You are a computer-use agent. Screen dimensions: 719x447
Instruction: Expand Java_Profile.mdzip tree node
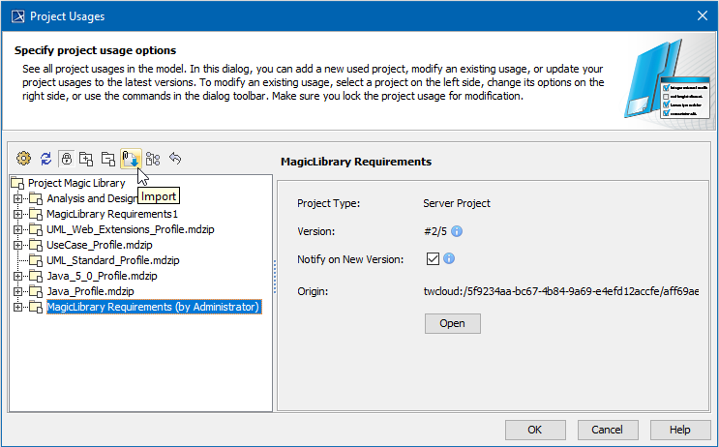17,292
